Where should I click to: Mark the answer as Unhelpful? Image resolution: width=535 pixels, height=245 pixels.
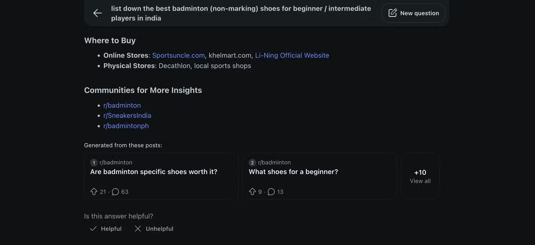coord(159,228)
